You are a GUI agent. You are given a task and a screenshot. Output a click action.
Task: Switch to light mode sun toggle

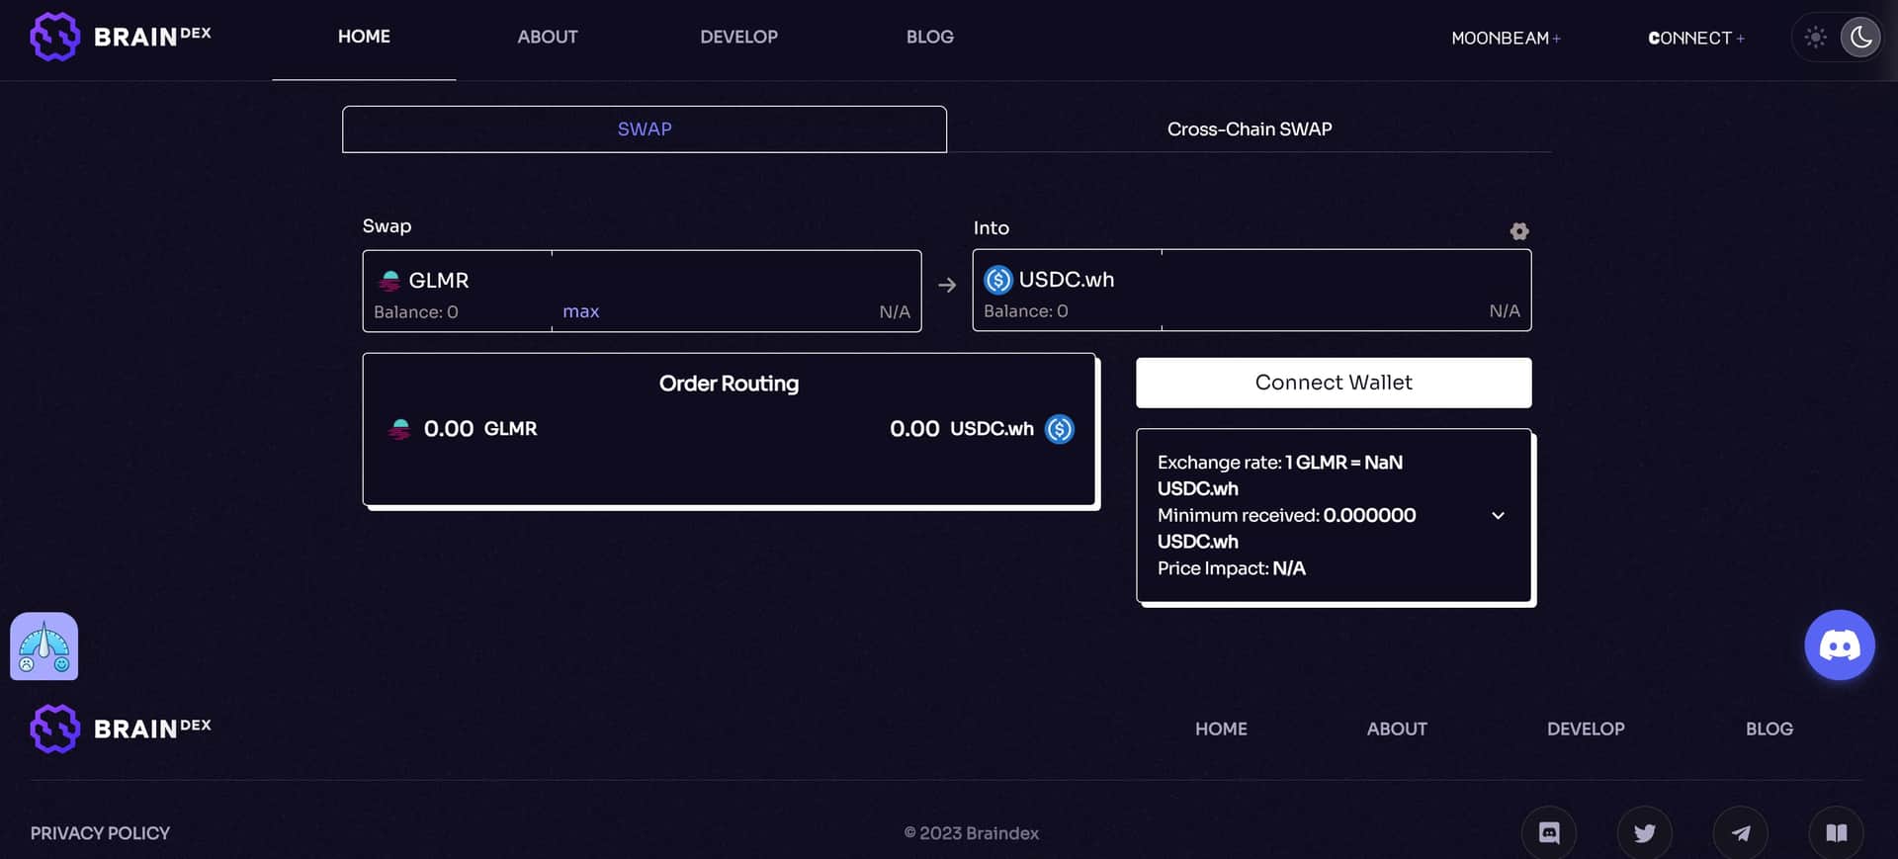1815,38
